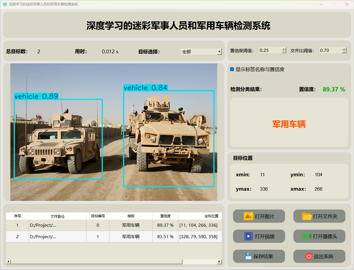Click target number 1 cell
354x270 pixels.
coord(98,237)
